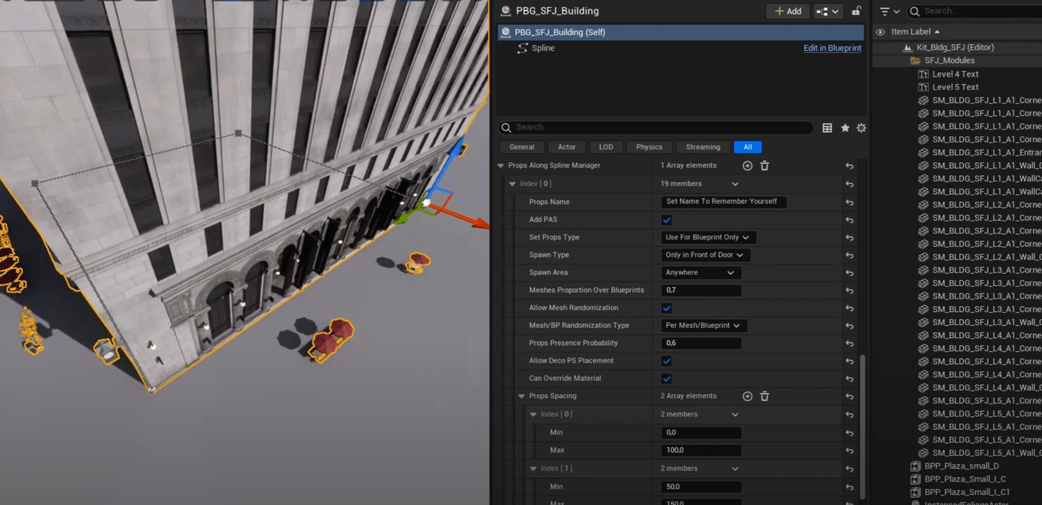Choose a Spawn Area option
This screenshot has width=1042, height=505.
click(700, 273)
